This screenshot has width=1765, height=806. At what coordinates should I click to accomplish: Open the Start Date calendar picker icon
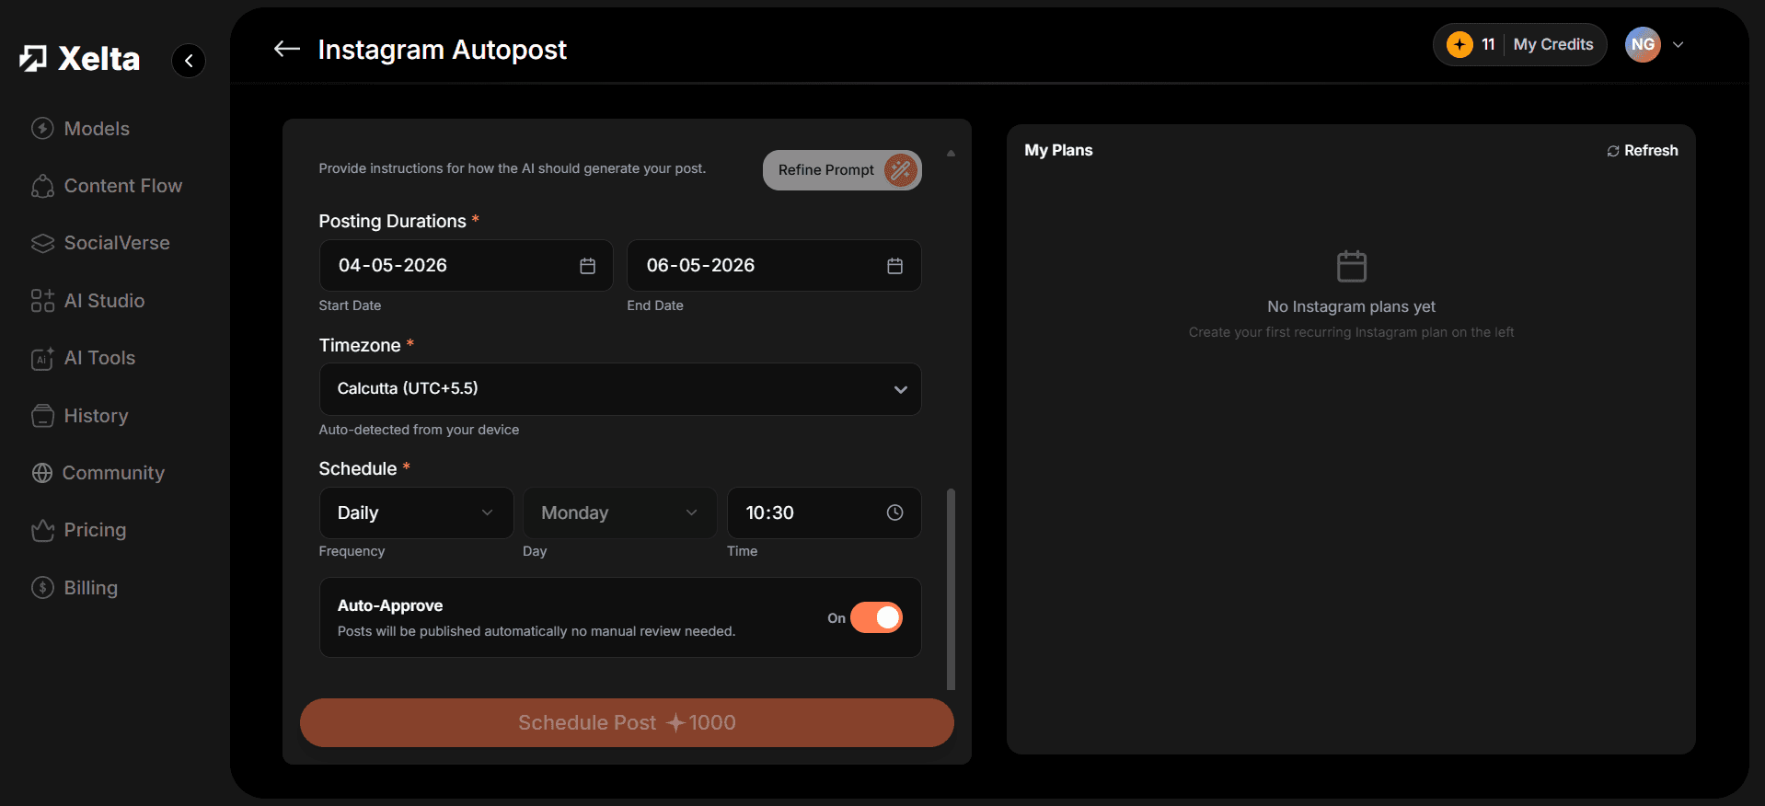[x=587, y=266]
